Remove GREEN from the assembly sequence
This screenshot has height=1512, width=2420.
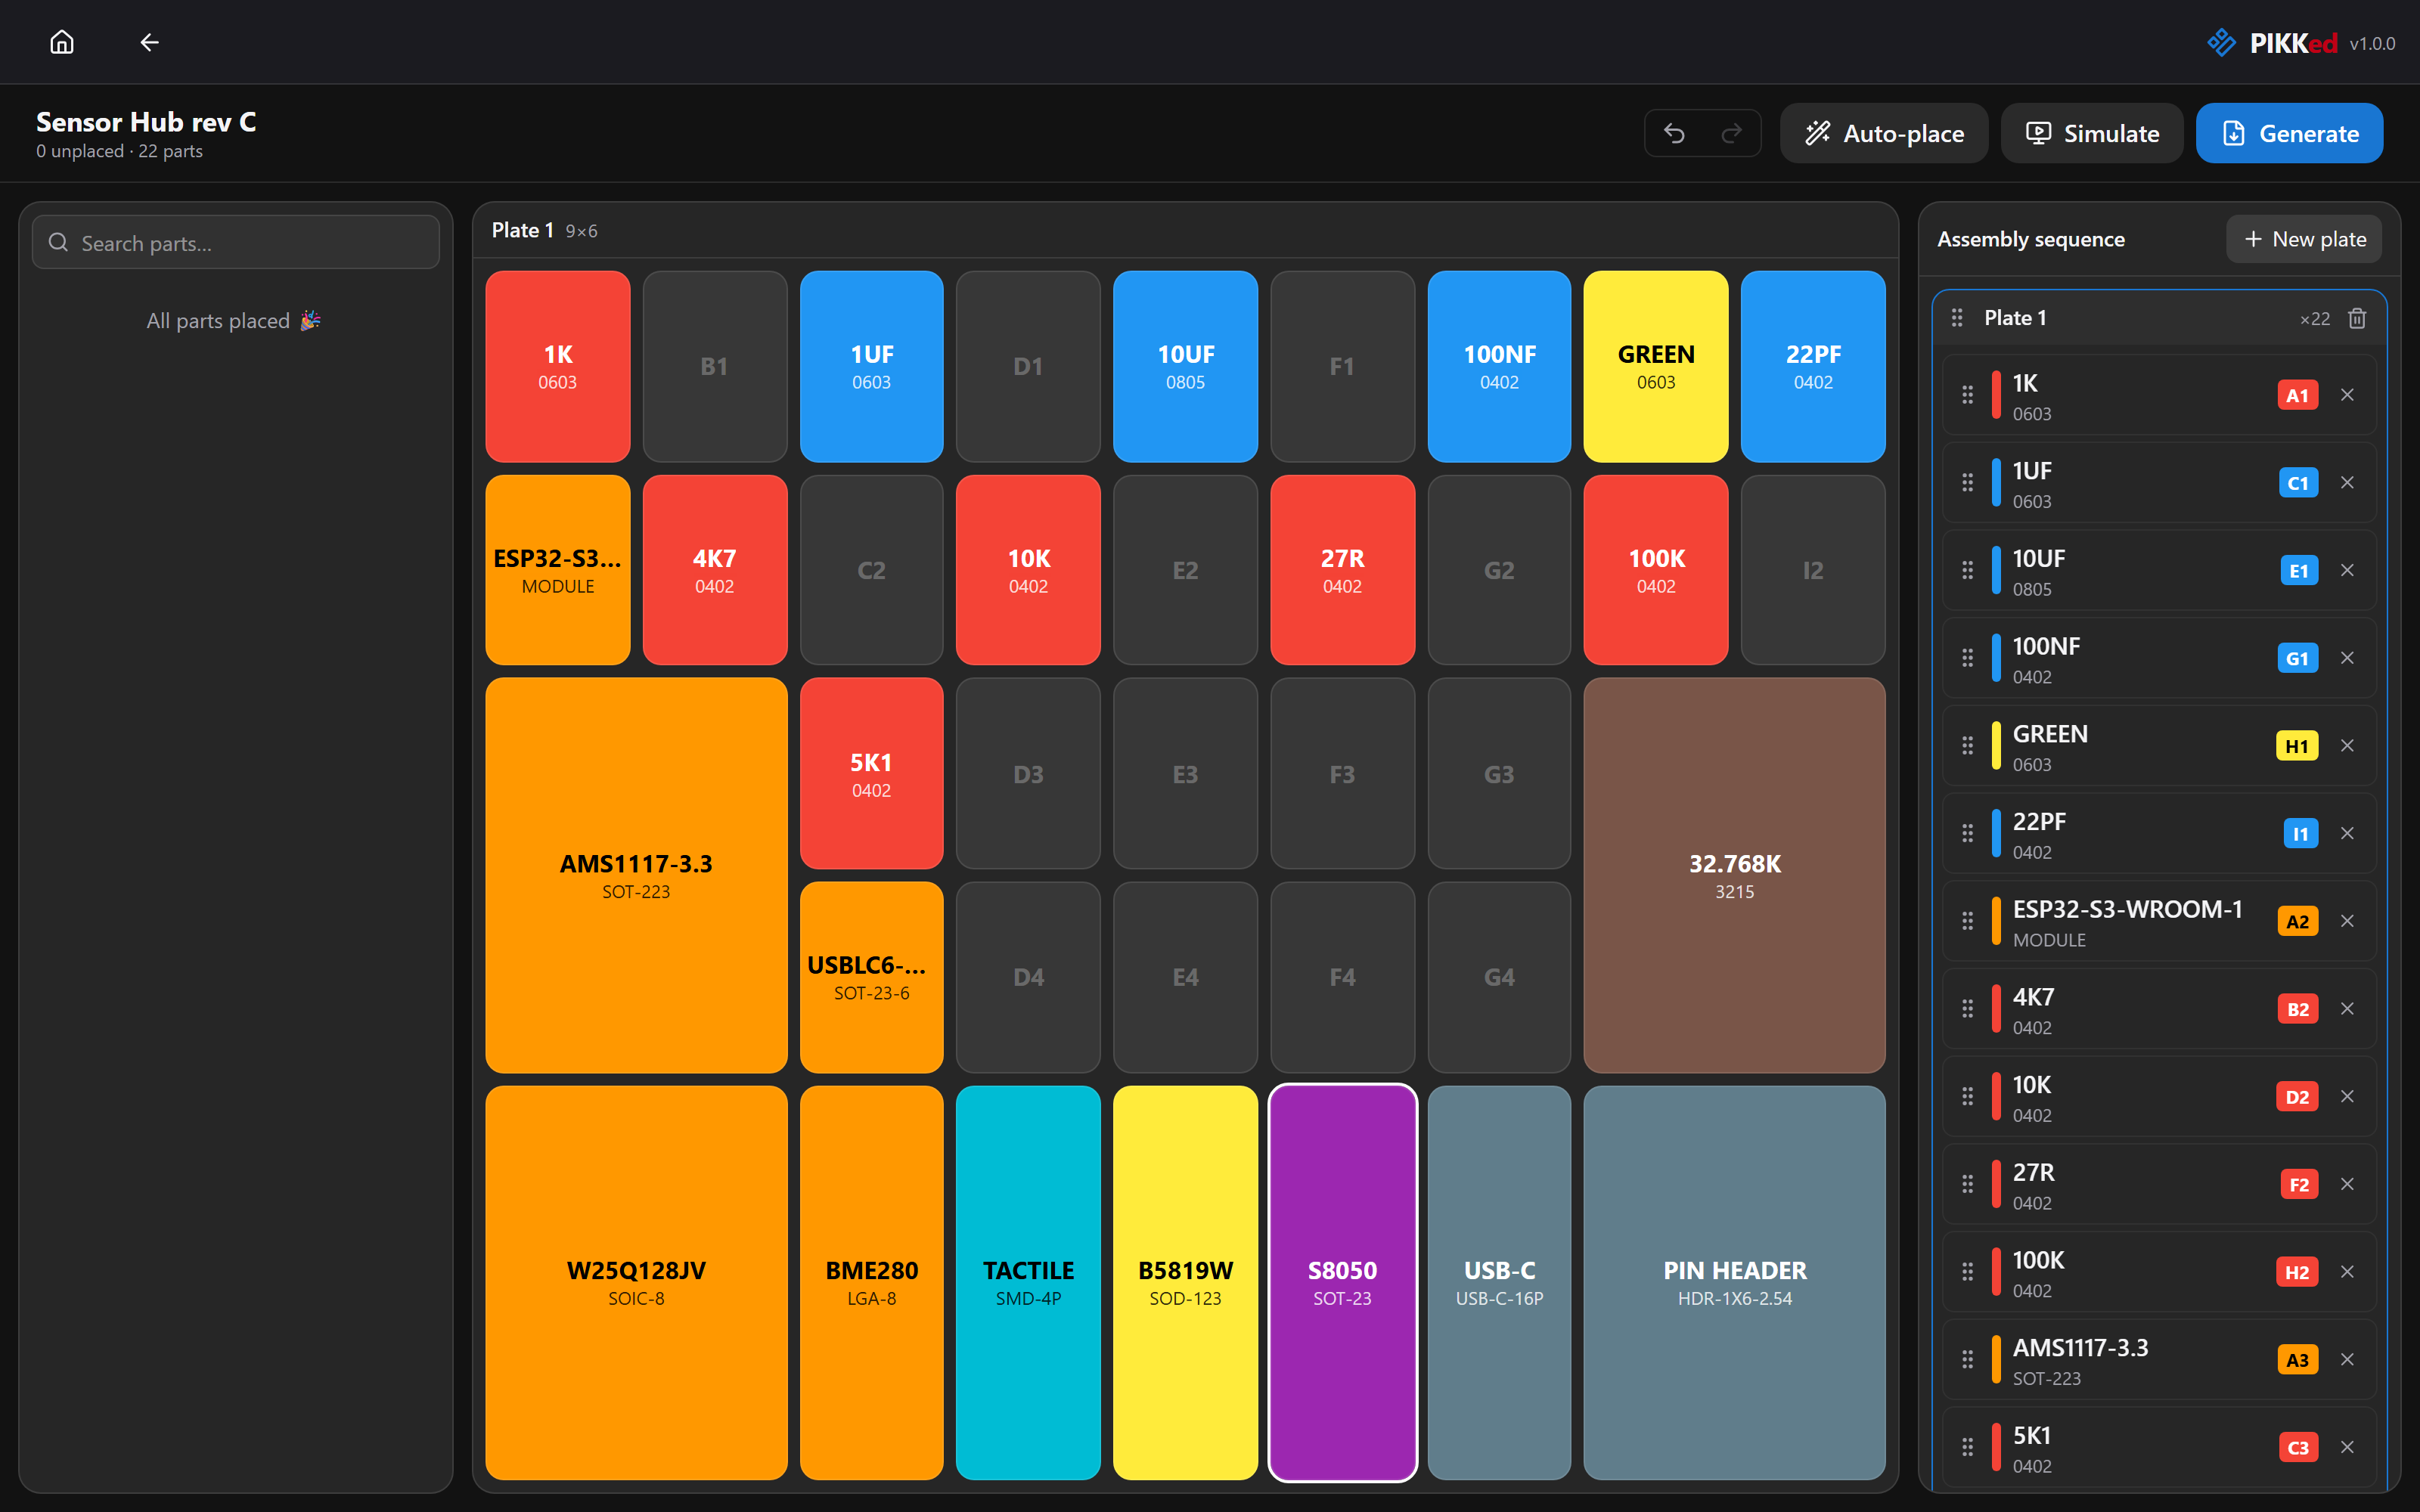pyautogui.click(x=2347, y=746)
